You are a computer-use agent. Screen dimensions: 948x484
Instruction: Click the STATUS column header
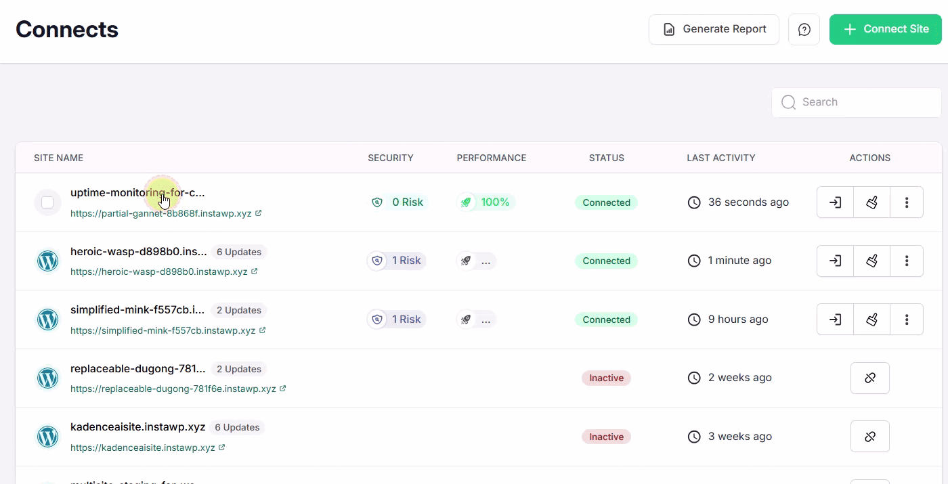pos(607,158)
